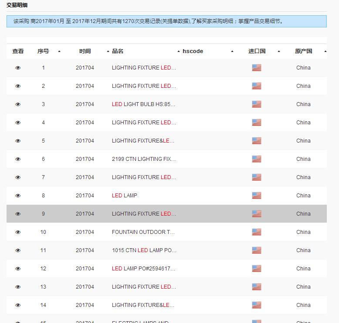Click the blue transaction summary banner
This screenshot has width=339, height=323.
pyautogui.click(x=166, y=21)
